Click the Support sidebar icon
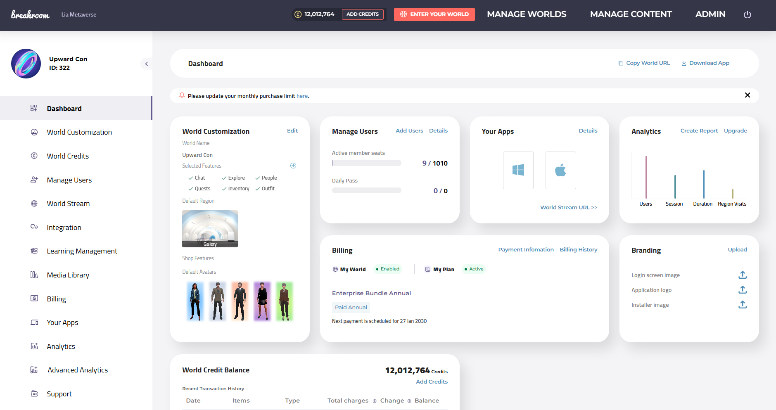Image resolution: width=776 pixels, height=410 pixels. (x=34, y=393)
